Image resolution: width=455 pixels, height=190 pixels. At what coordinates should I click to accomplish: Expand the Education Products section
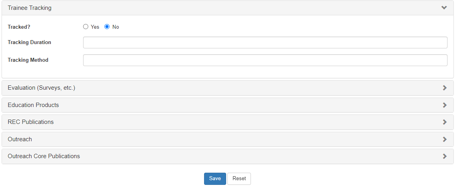[33, 105]
